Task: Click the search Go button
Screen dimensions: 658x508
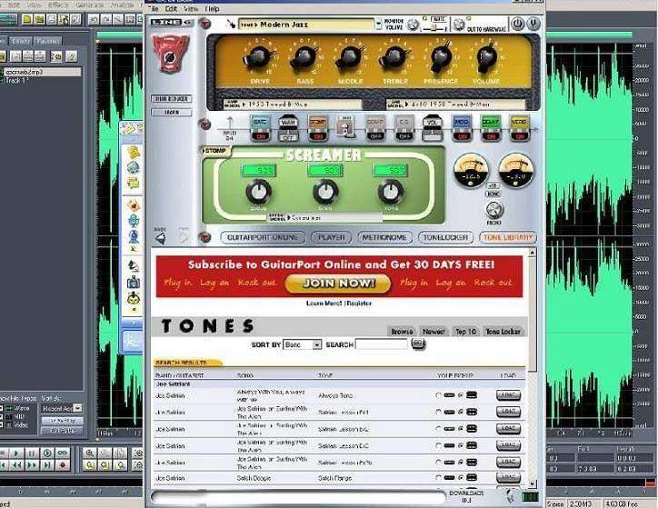Action: (x=418, y=344)
